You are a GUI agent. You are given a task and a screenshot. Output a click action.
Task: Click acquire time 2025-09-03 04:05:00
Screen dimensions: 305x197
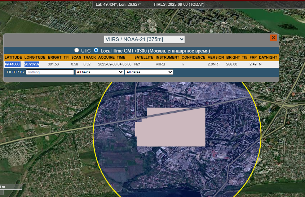pyautogui.click(x=115, y=64)
